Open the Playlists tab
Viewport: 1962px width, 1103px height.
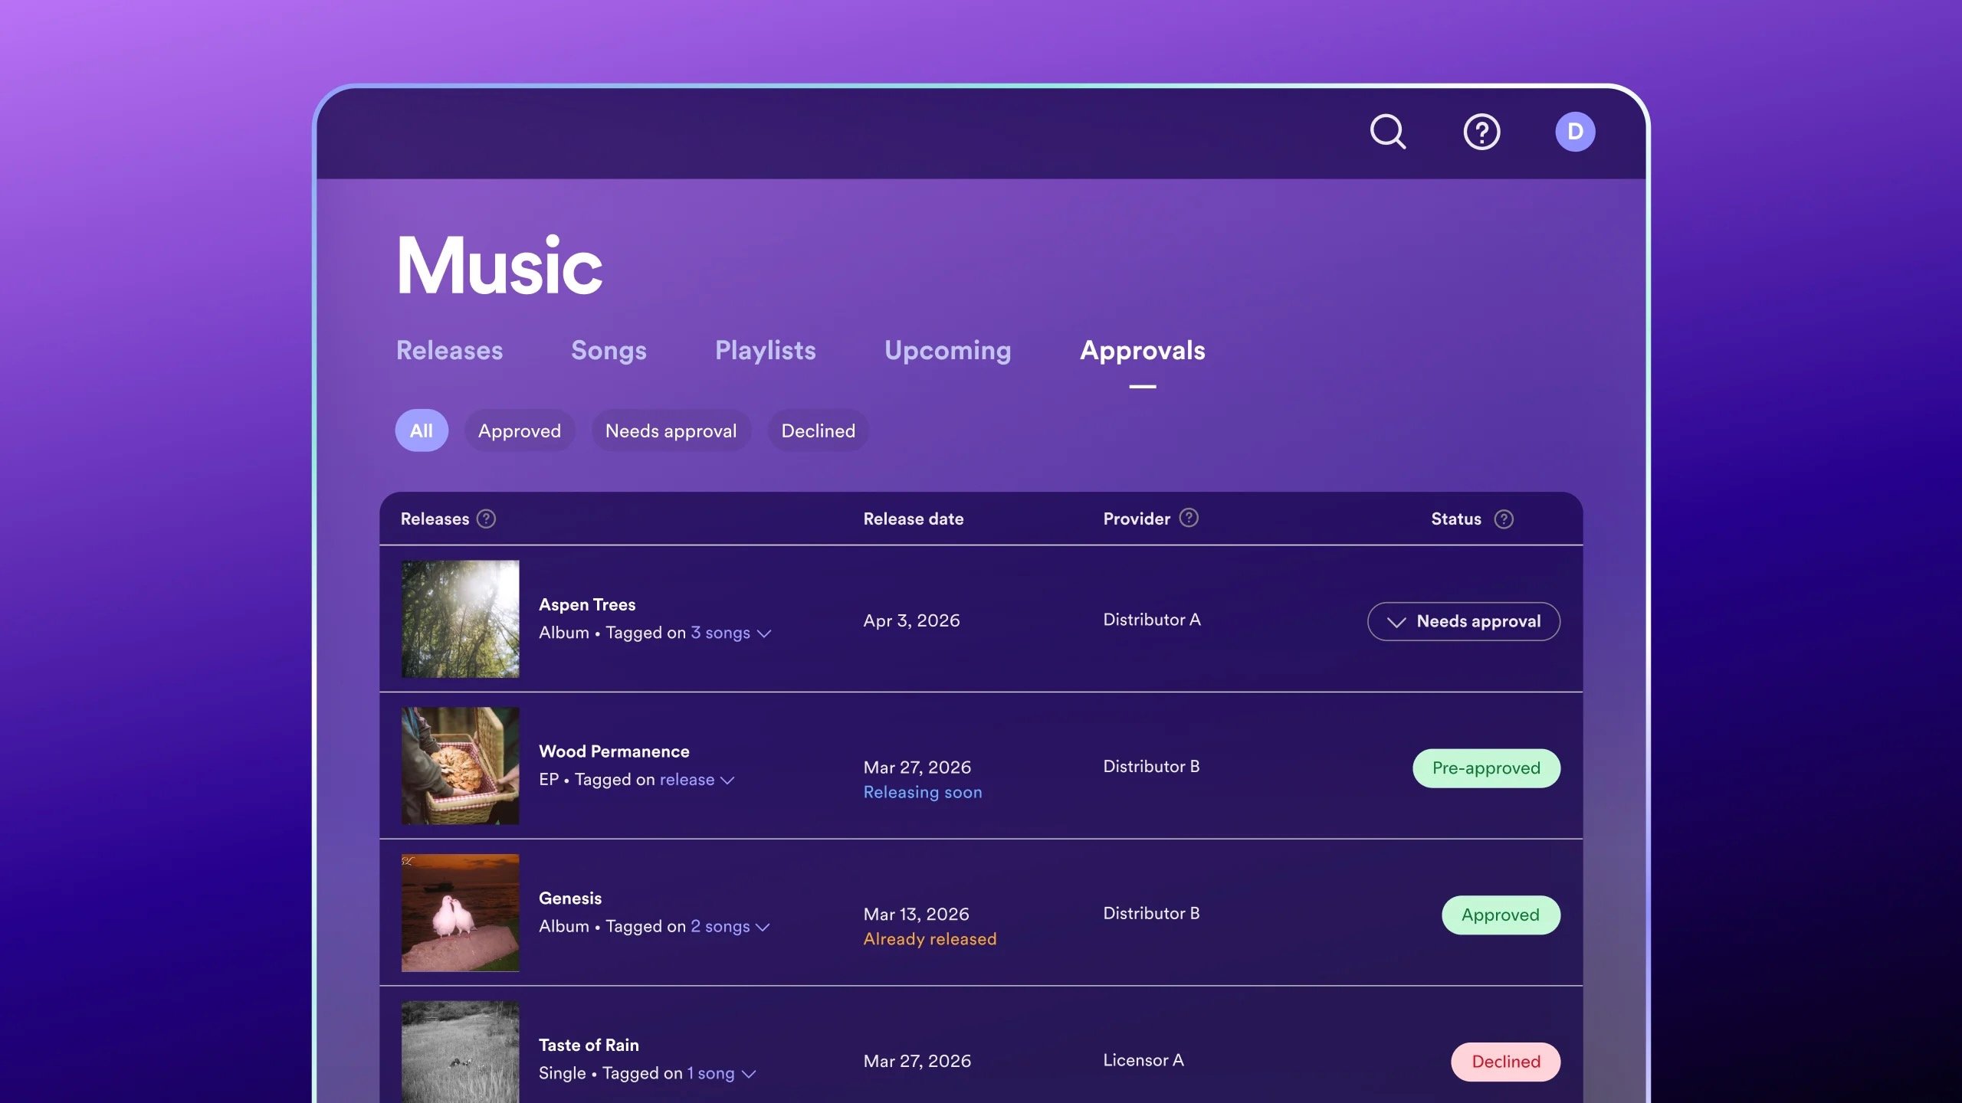point(765,351)
